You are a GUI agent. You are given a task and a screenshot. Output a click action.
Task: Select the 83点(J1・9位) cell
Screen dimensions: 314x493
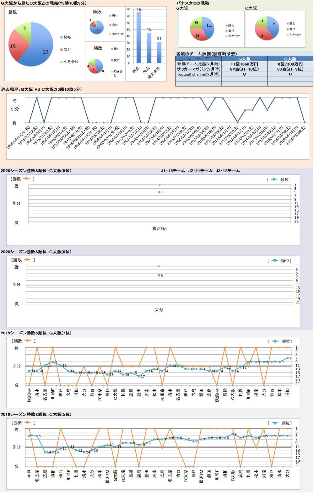290,69
